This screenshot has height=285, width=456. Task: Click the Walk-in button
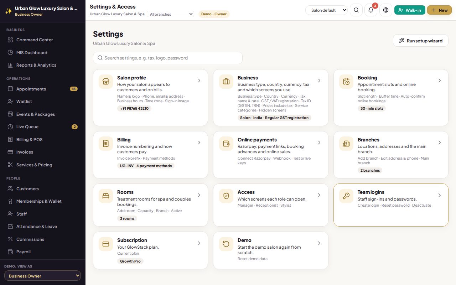(410, 10)
